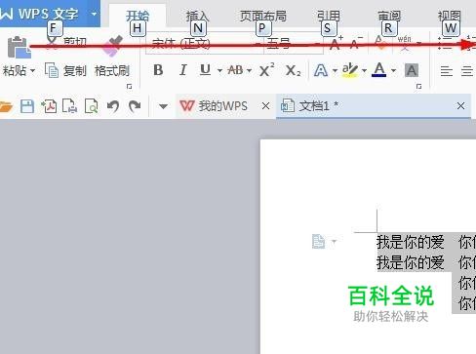This screenshot has height=354, width=476.
Task: Click the font name box 宋体 (正文)
Action: pos(204,44)
